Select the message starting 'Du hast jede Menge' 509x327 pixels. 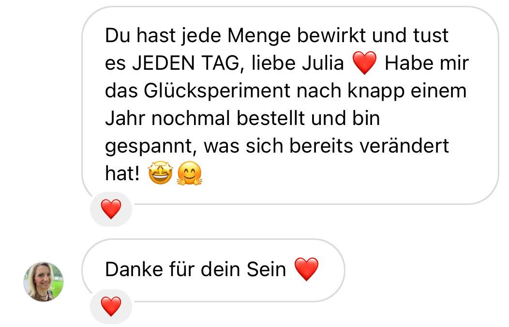point(290,105)
